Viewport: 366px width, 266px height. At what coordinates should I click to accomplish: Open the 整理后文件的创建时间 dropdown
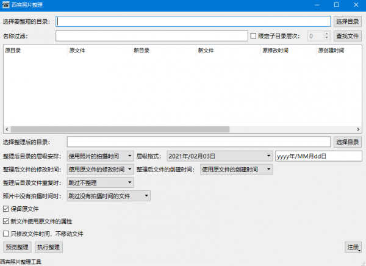(237, 170)
